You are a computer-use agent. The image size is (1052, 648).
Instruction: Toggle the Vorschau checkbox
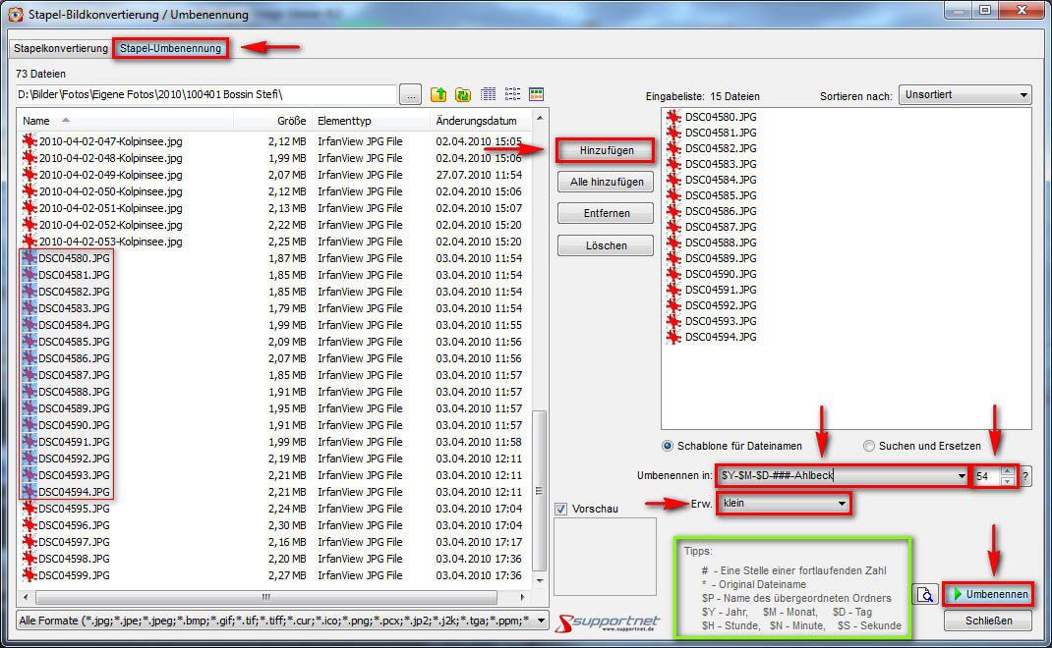pyautogui.click(x=561, y=509)
